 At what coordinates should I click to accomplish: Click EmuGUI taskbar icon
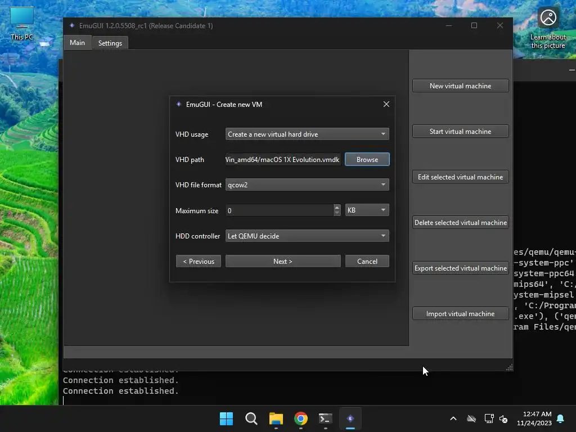350,418
